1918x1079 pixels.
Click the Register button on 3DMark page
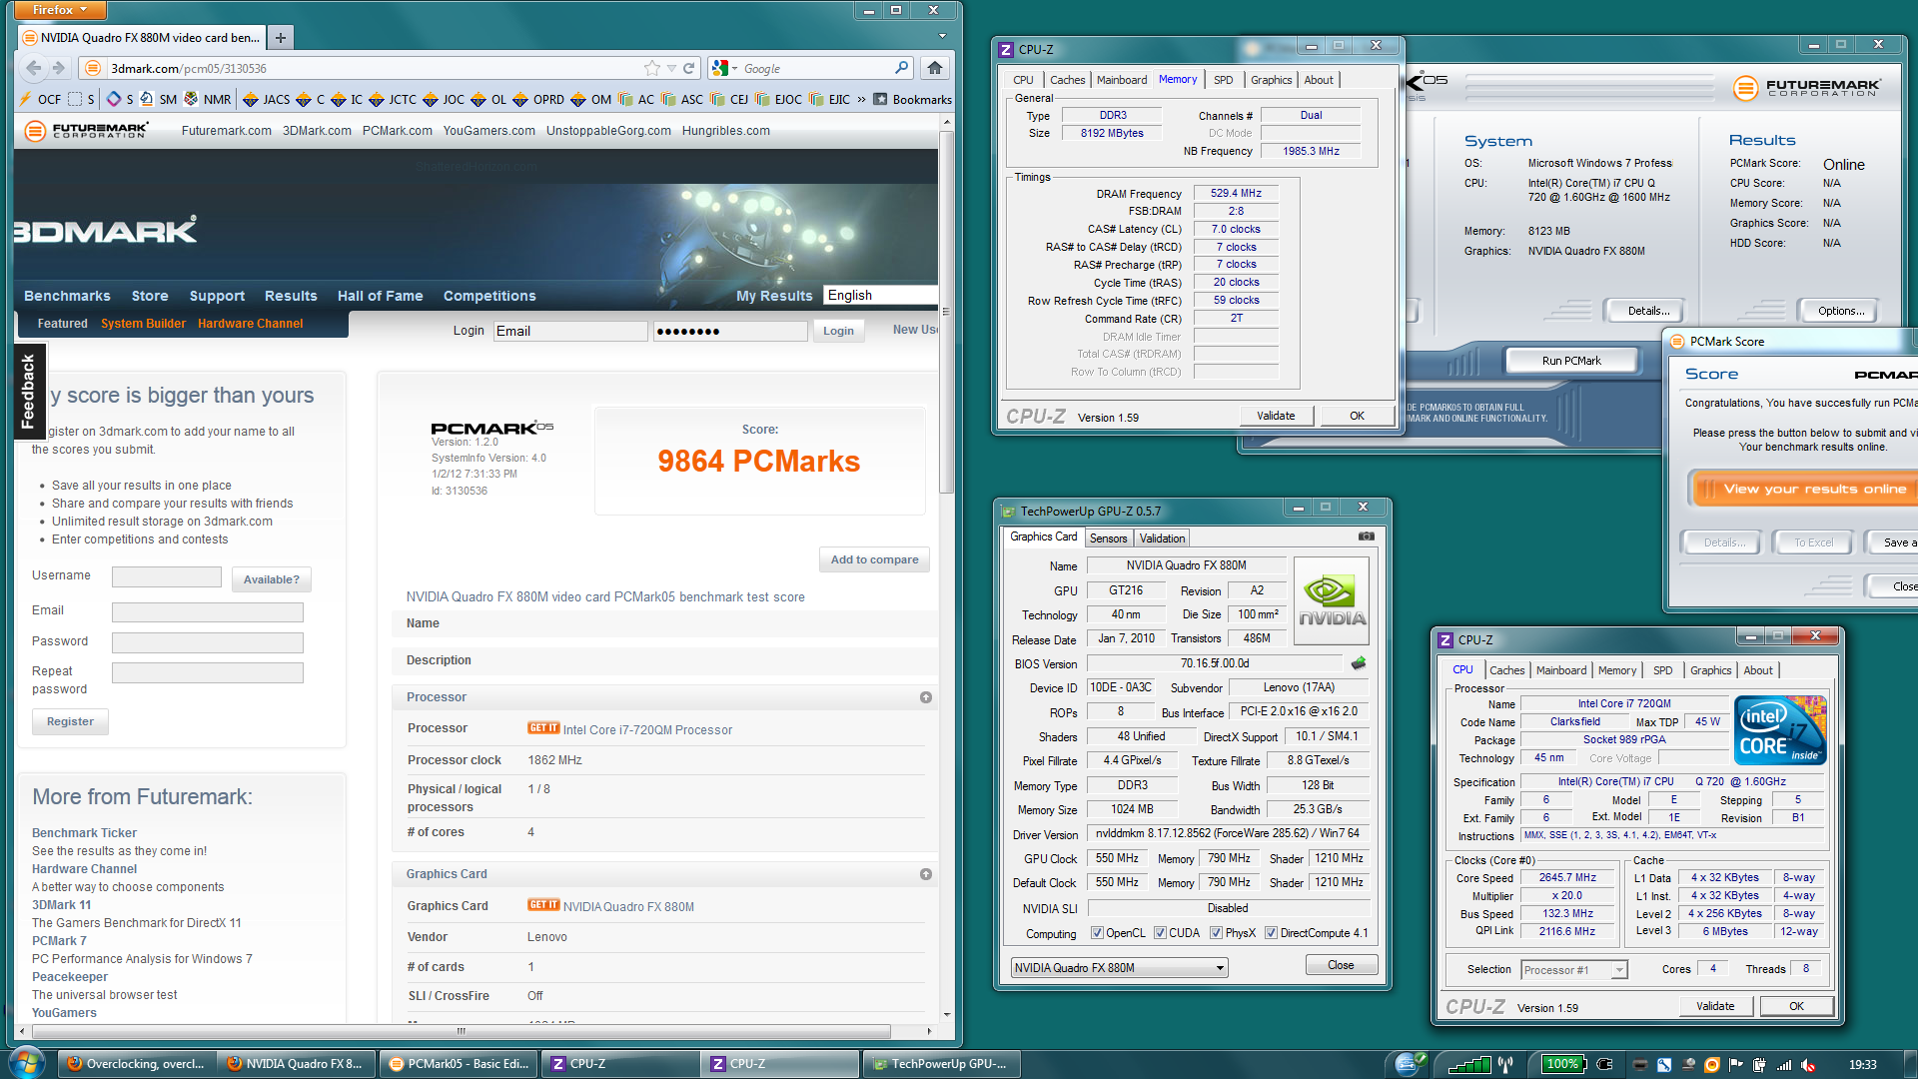(x=70, y=721)
